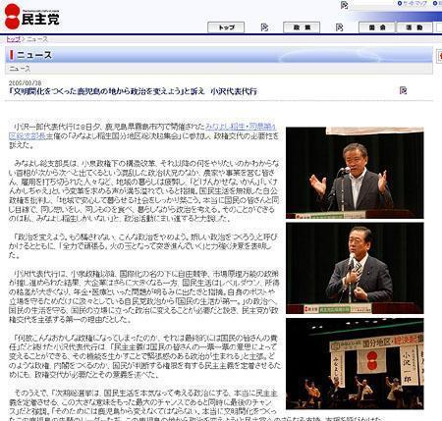The width and height of the screenshot is (442, 421).
Task: Go to トップ in the breadcrumb
Action: (14, 39)
